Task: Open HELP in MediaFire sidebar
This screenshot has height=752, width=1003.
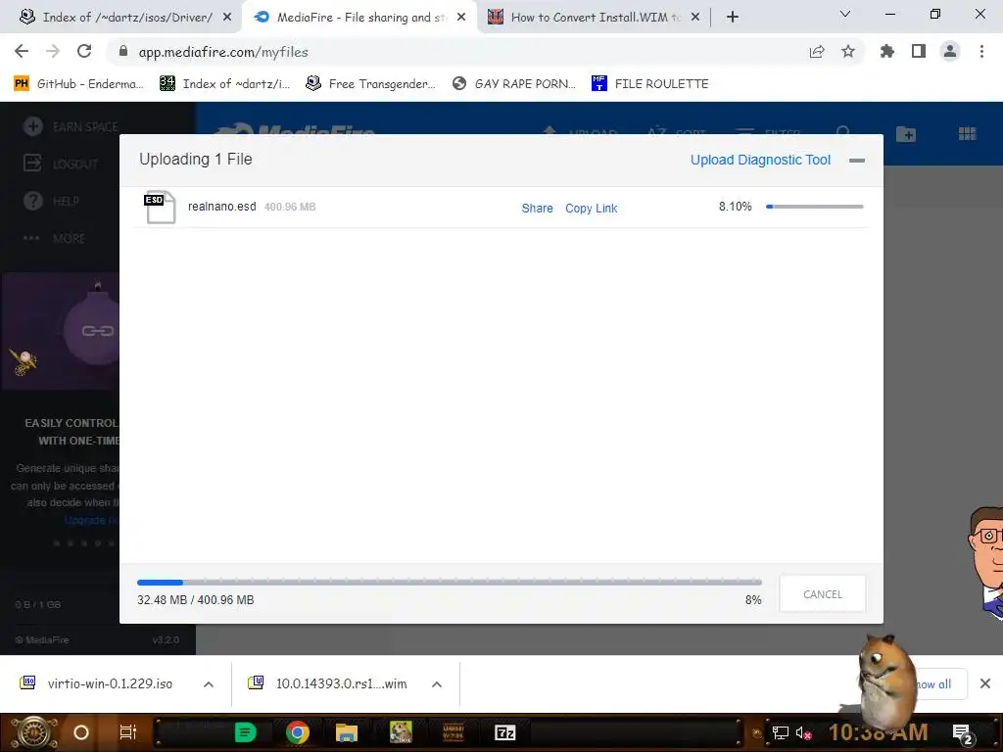Action: (x=51, y=201)
